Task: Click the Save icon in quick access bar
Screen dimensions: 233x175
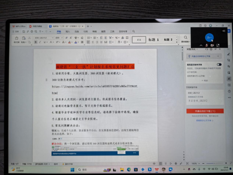Action: click(24, 32)
